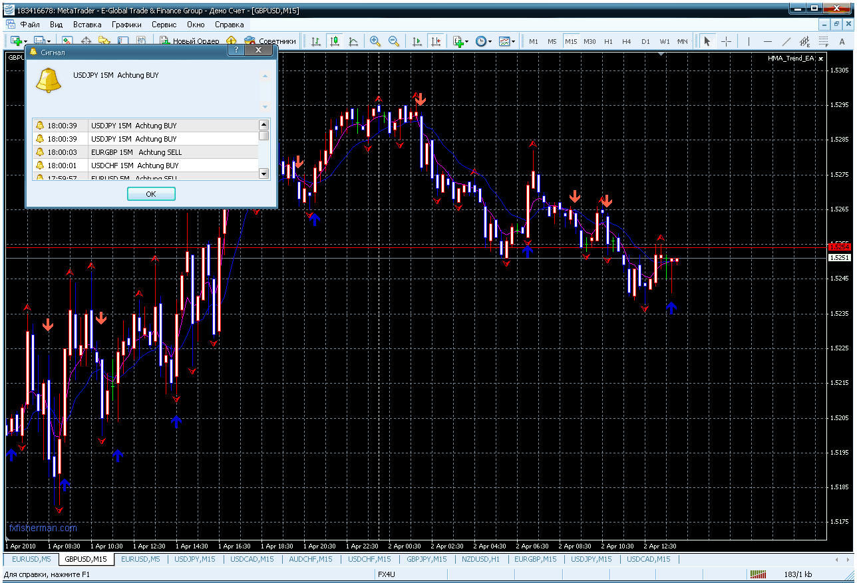Expand the templates dropdown arrow
The width and height of the screenshot is (857, 583).
click(x=514, y=42)
